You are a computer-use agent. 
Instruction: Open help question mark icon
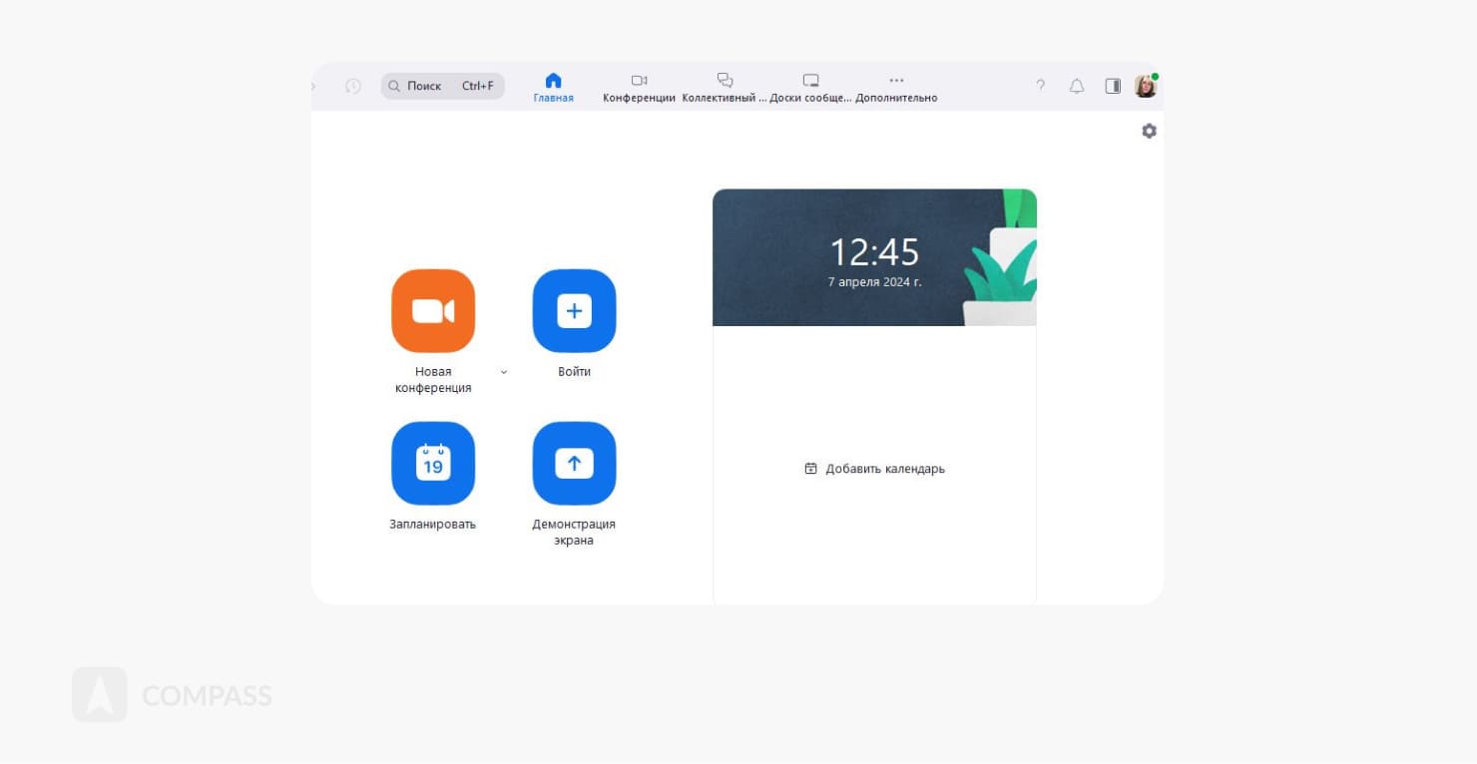click(1040, 86)
